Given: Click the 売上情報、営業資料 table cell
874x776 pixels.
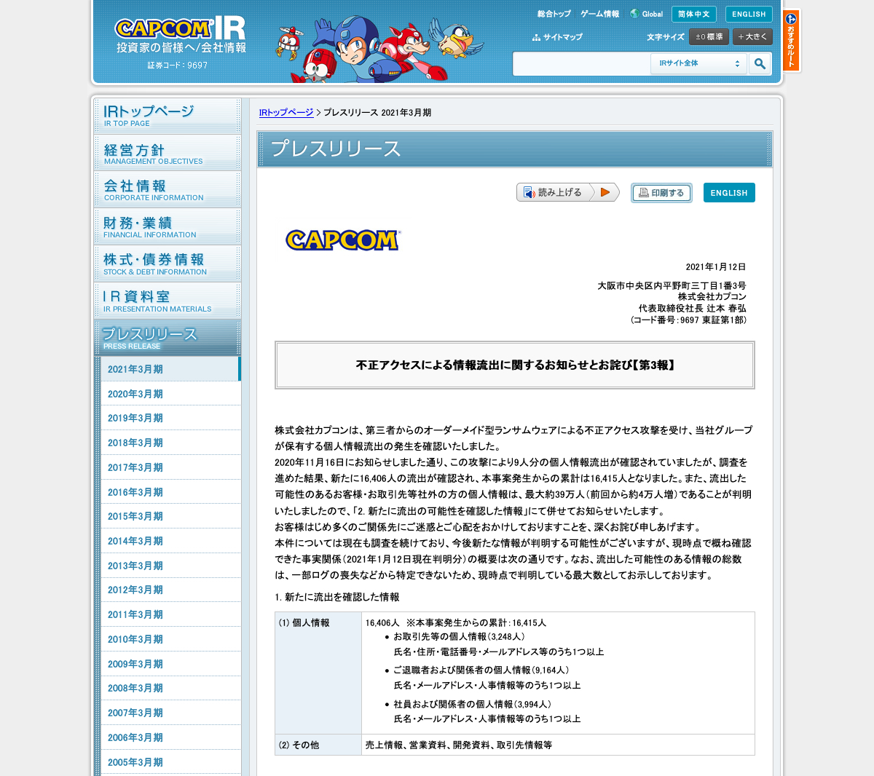Looking at the screenshot, I should 558,745.
